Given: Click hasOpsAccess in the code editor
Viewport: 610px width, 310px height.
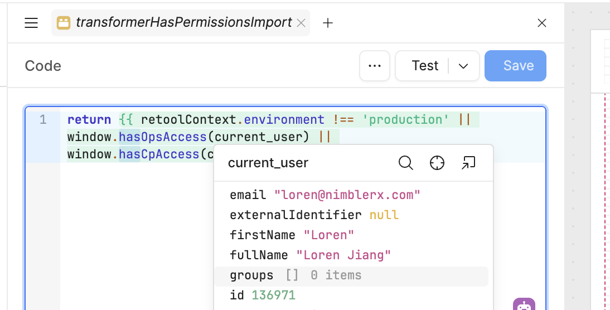Looking at the screenshot, I should click(x=163, y=137).
